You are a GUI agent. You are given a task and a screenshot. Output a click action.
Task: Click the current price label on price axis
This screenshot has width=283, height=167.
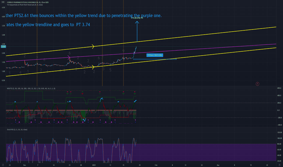(x=3, y=47)
